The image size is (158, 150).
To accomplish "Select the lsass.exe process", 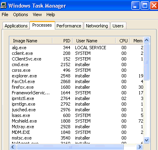I will [77, 115].
